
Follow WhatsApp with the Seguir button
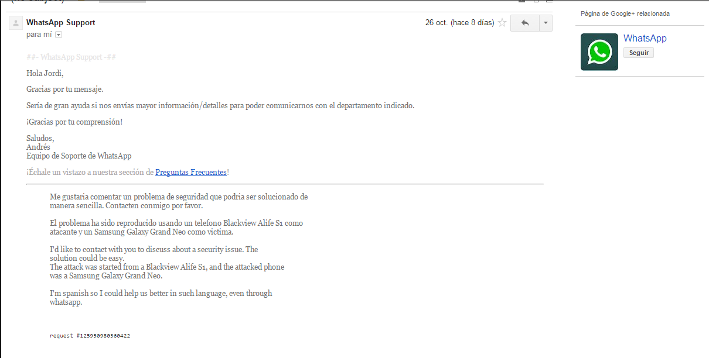(x=639, y=53)
